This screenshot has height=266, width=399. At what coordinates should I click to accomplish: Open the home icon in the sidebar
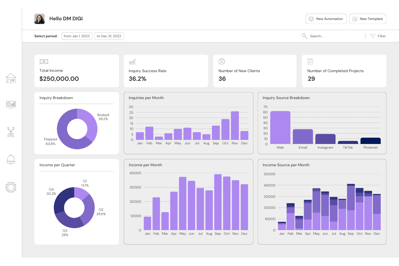tap(11, 78)
